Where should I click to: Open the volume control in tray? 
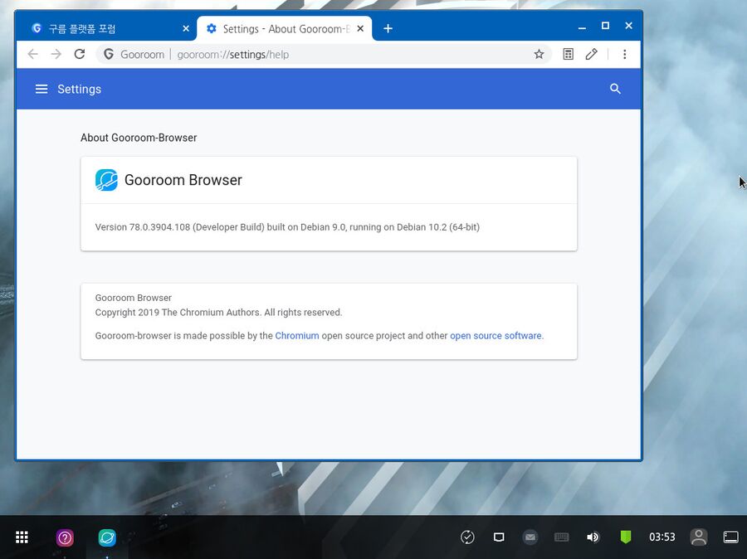pos(593,537)
